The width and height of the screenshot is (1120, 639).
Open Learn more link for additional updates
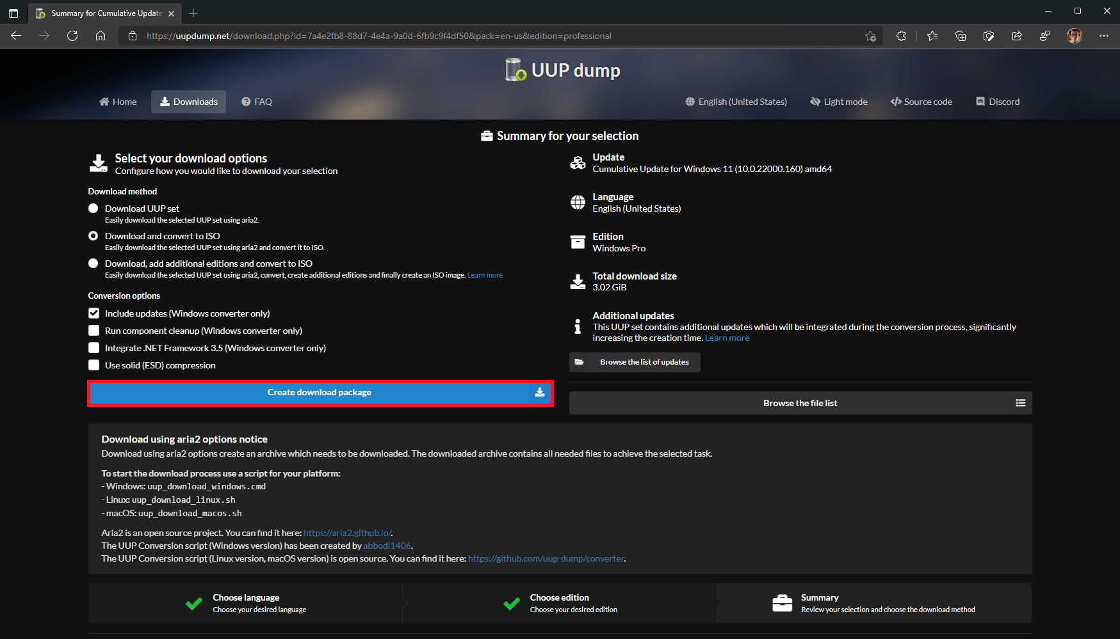click(727, 338)
